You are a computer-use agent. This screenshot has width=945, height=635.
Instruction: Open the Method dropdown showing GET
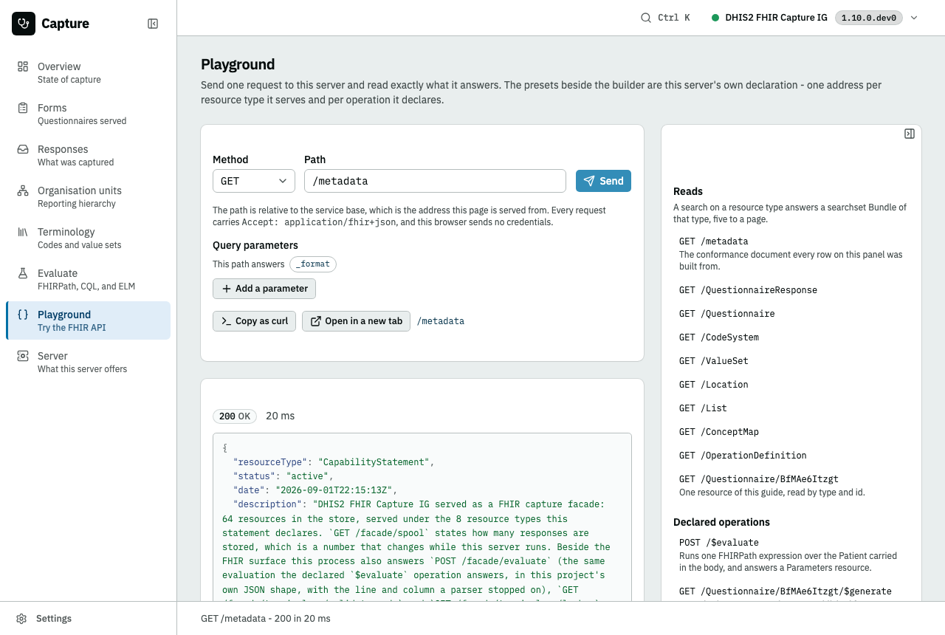click(x=254, y=181)
